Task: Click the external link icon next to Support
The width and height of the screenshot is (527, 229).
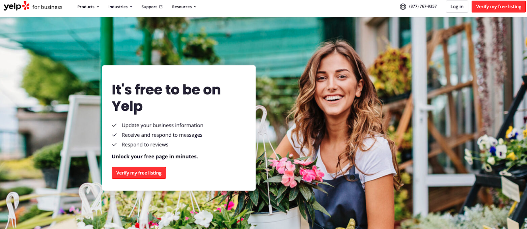Action: click(x=161, y=7)
